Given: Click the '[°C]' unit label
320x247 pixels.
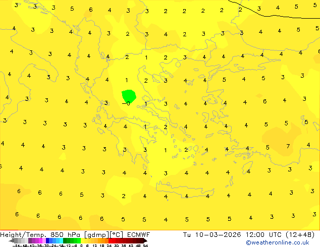Looking at the screenshot, I should point(117,235).
